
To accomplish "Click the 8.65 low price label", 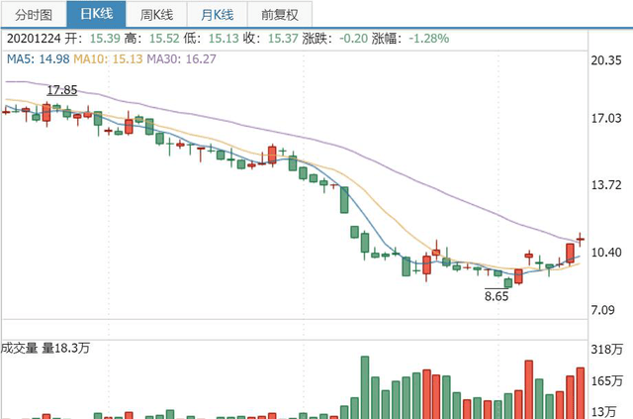I will click(x=497, y=296).
